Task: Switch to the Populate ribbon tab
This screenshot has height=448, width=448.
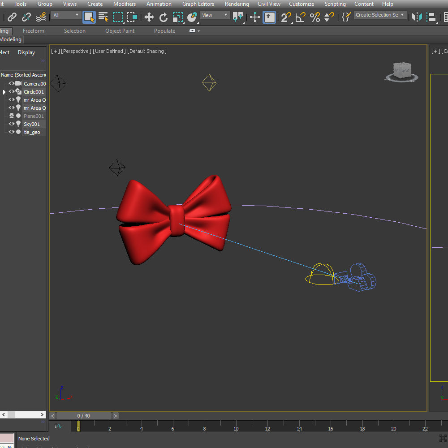Action: click(x=164, y=31)
